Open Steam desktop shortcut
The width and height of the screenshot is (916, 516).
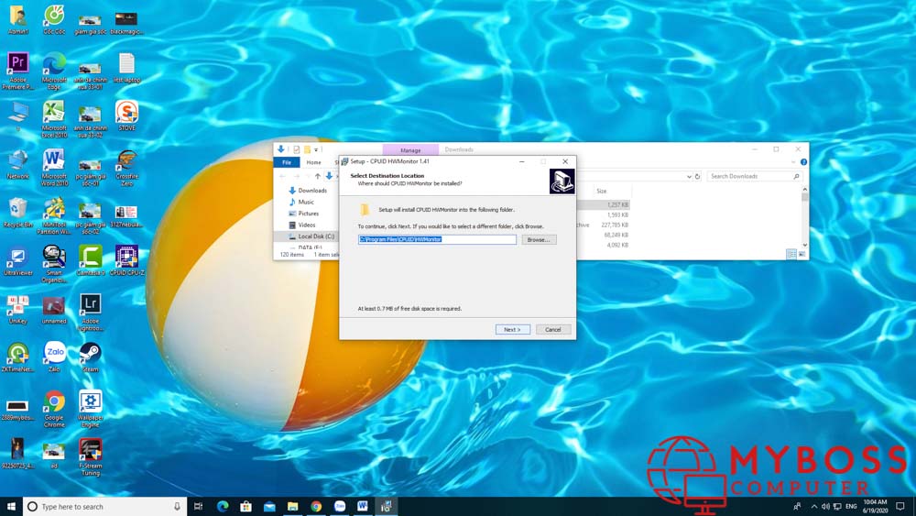90,357
